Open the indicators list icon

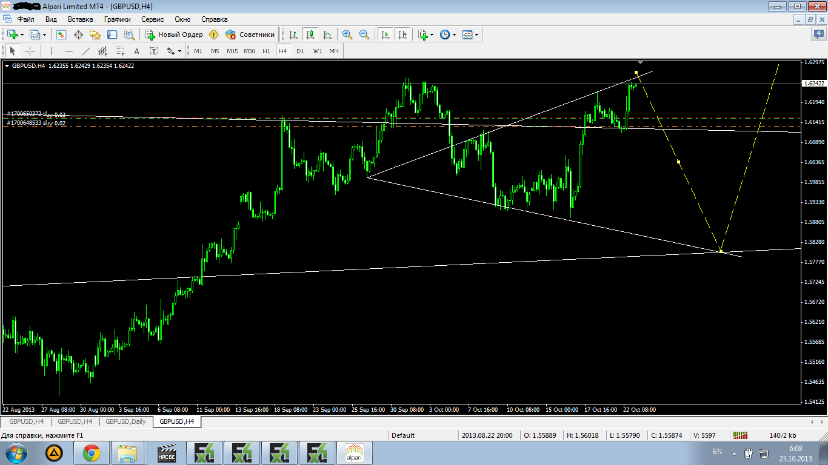point(423,35)
